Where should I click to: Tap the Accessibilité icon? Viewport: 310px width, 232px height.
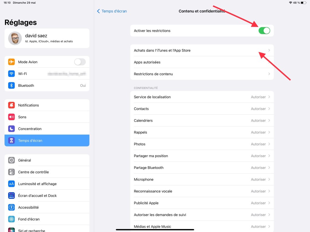tap(12, 207)
